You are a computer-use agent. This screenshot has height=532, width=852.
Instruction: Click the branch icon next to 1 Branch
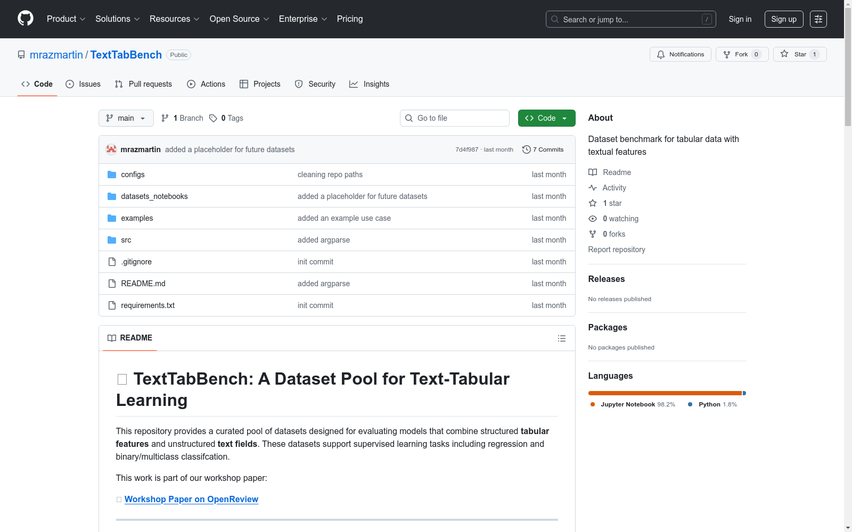point(165,118)
